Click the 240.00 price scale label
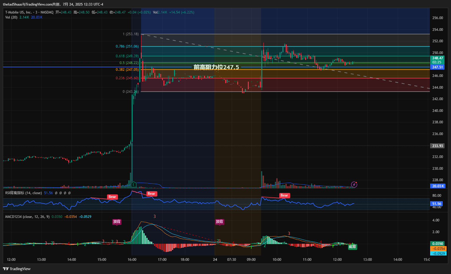Screen dimensions: 451x274 438,111
